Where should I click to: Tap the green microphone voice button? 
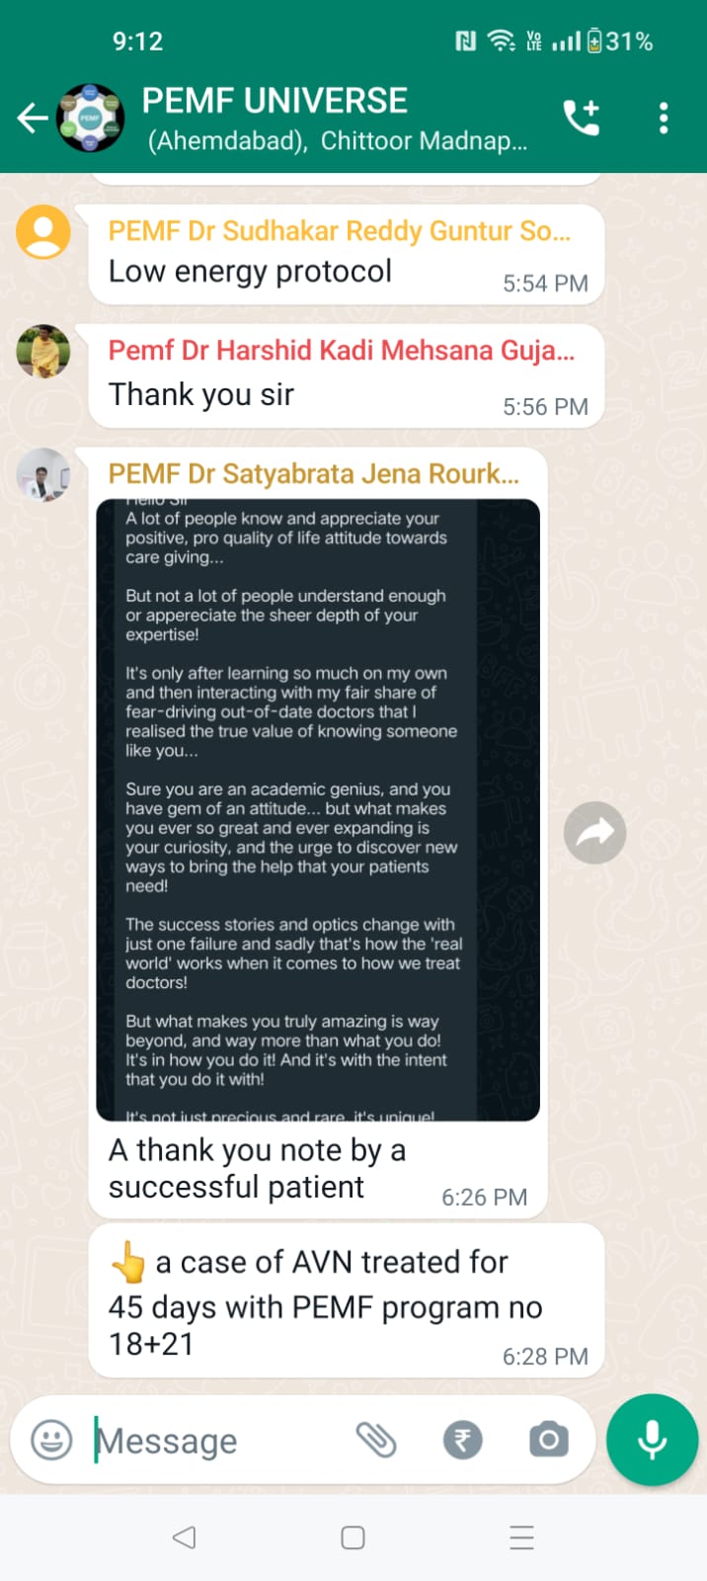click(652, 1440)
